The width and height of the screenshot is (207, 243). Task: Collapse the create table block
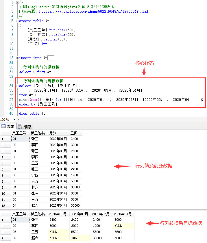click(17, 21)
